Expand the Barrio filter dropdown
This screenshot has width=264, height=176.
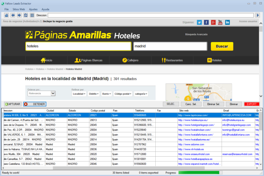coord(106,94)
